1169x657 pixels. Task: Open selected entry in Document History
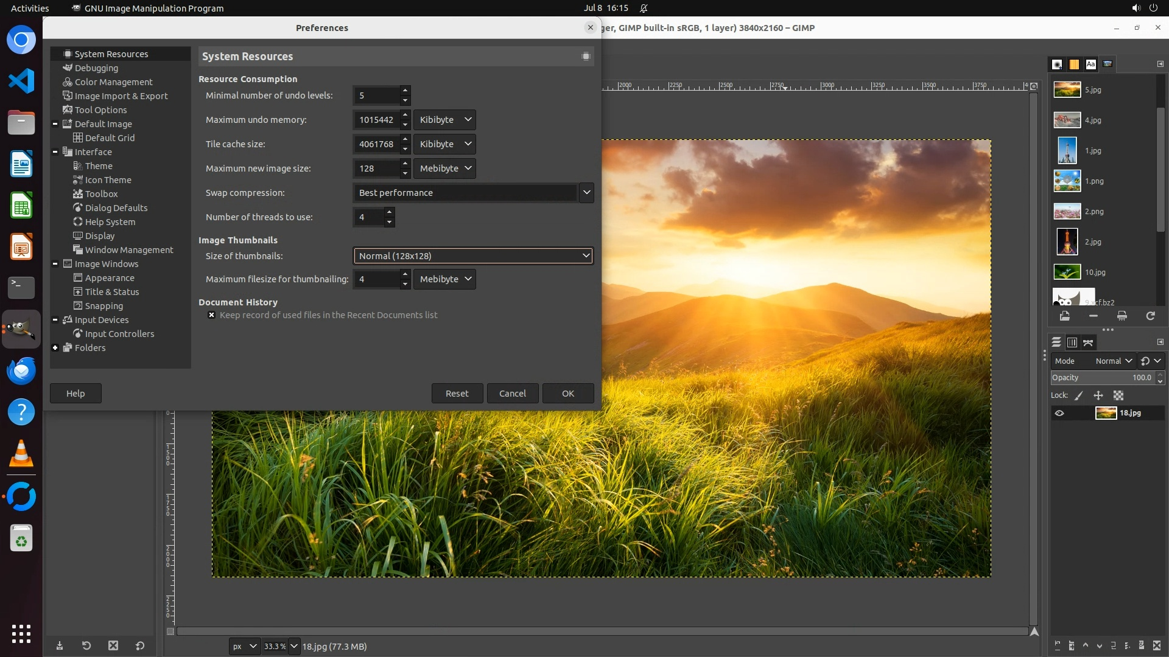pos(1064,316)
